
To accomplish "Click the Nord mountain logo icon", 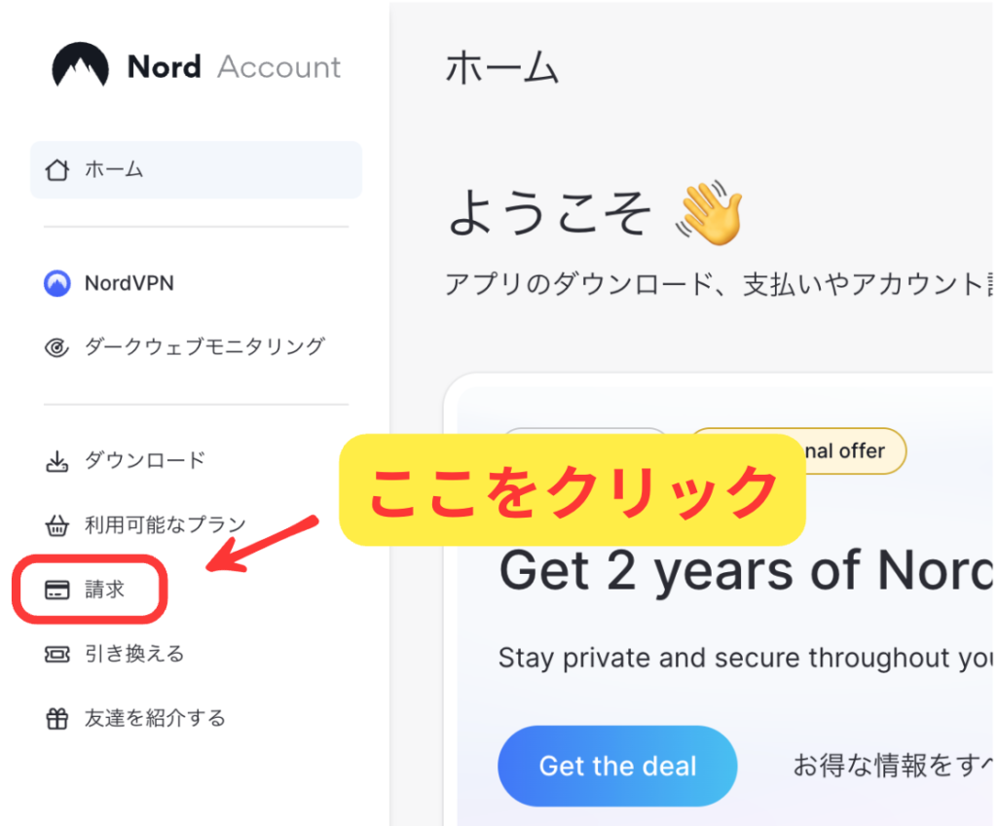I will click(80, 66).
